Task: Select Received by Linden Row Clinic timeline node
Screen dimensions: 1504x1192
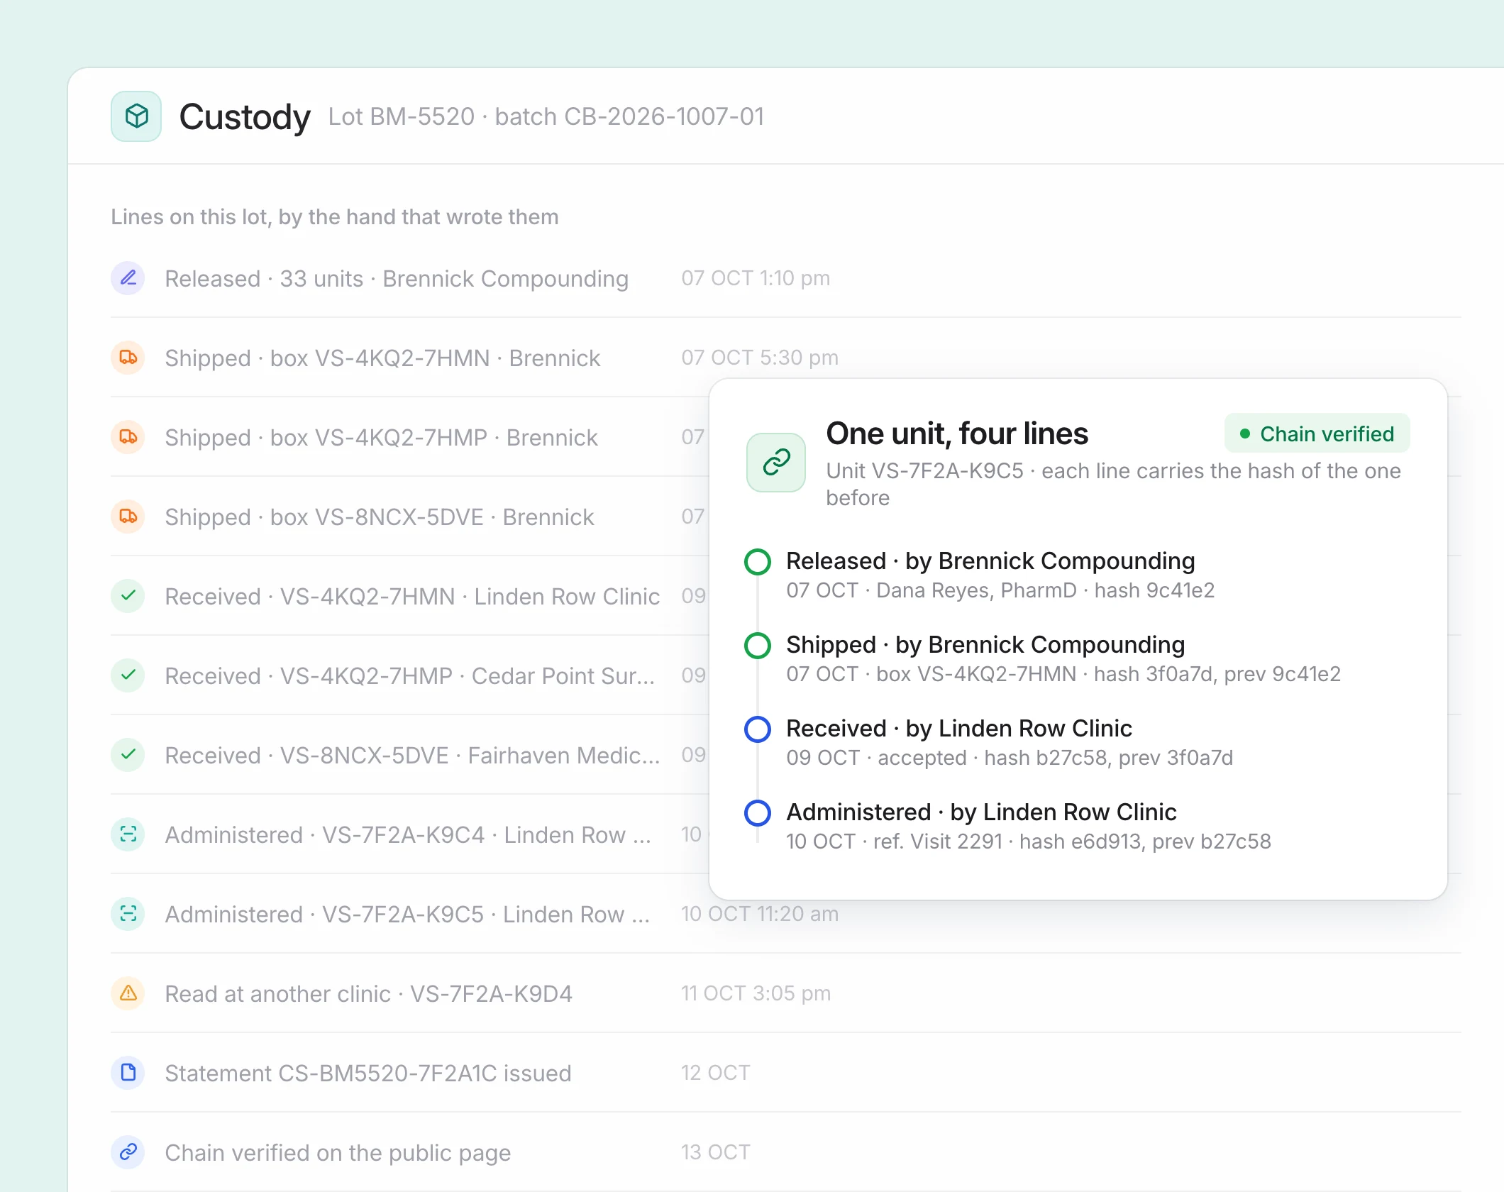Action: pyautogui.click(x=758, y=729)
